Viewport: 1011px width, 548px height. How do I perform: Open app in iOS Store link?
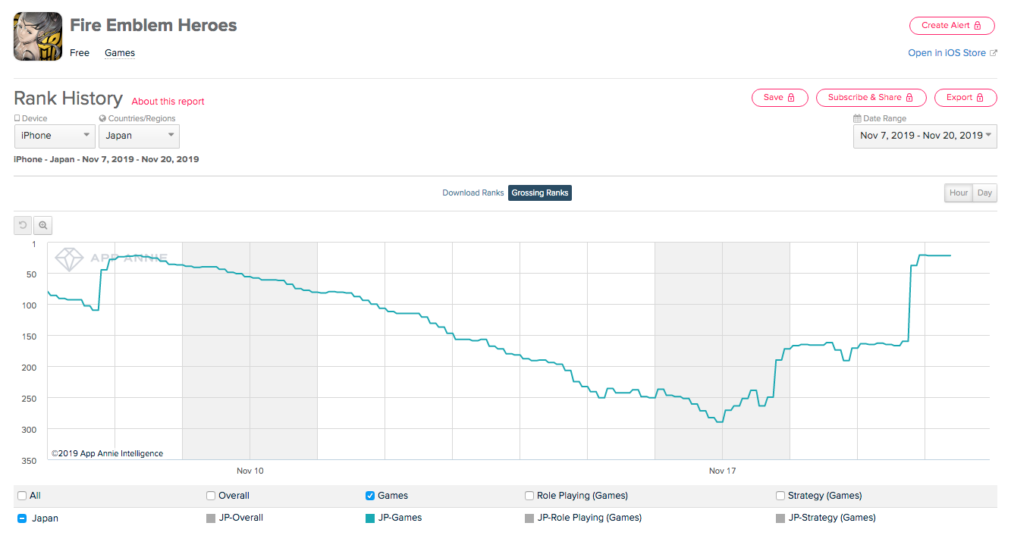click(x=947, y=53)
